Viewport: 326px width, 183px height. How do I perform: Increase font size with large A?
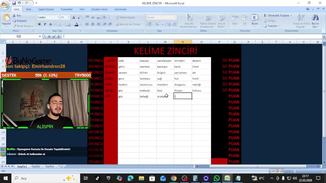tap(74, 17)
